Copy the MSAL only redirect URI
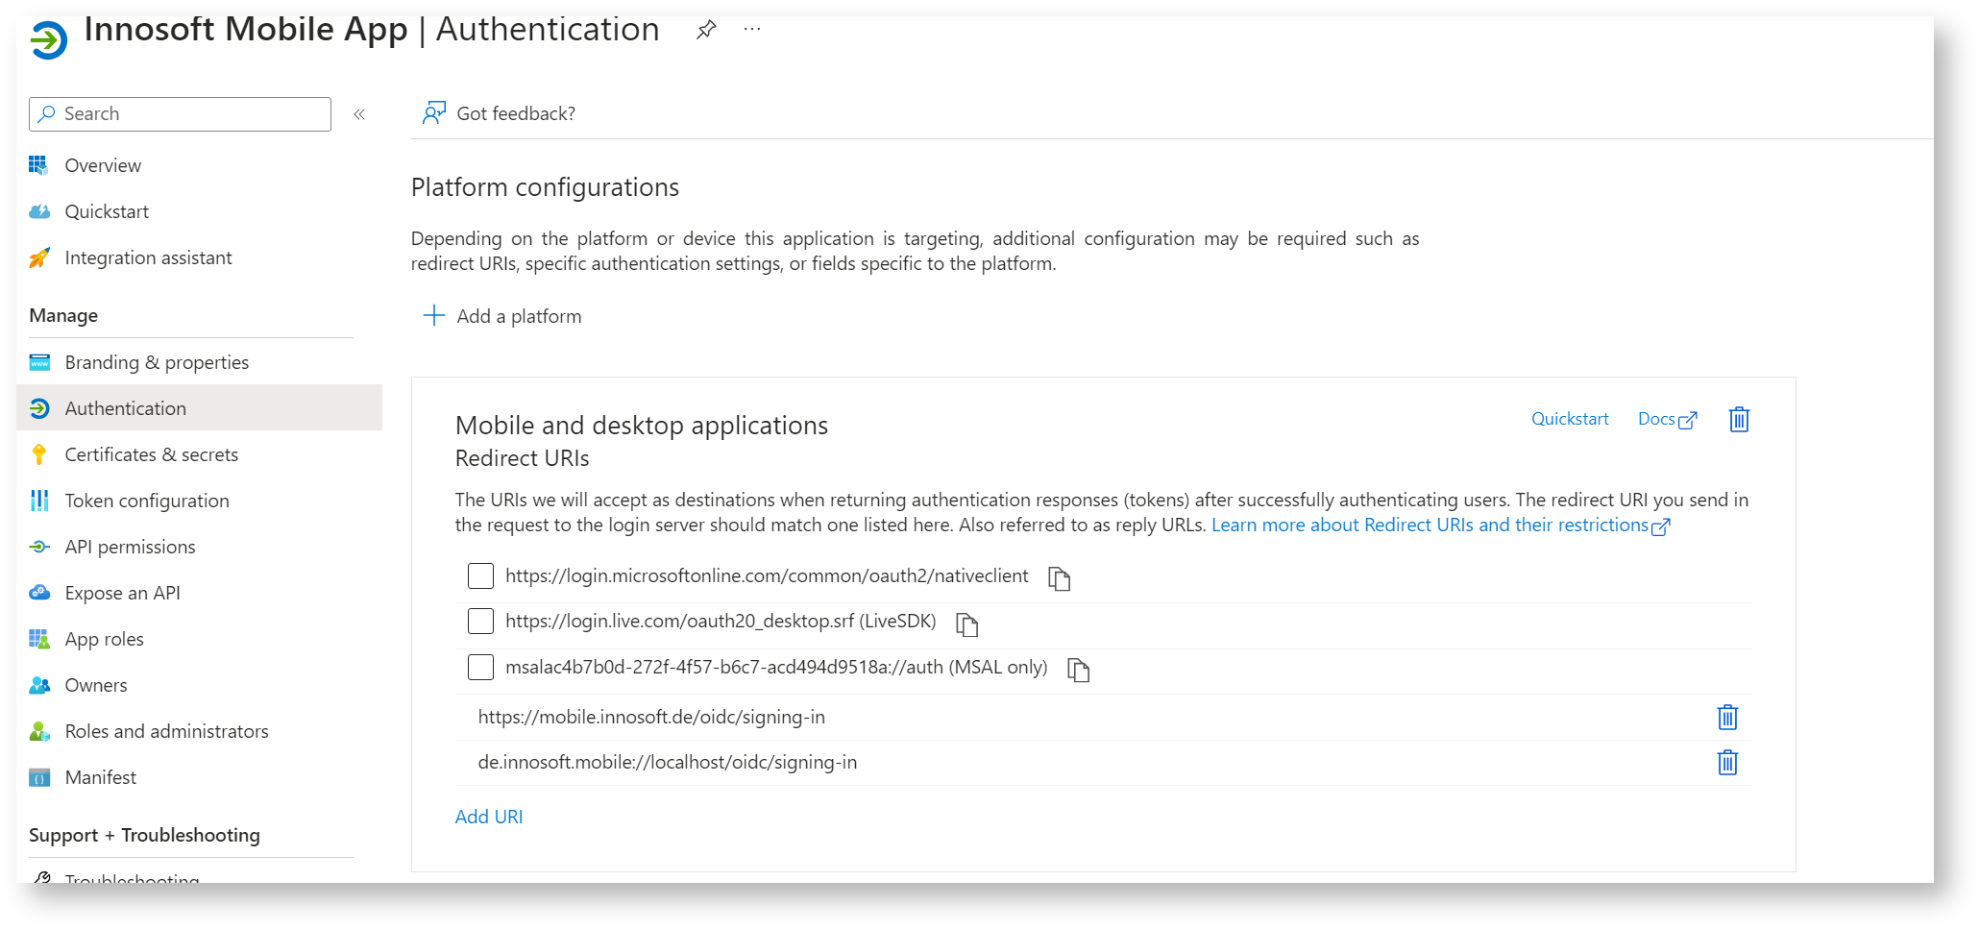 [1078, 670]
